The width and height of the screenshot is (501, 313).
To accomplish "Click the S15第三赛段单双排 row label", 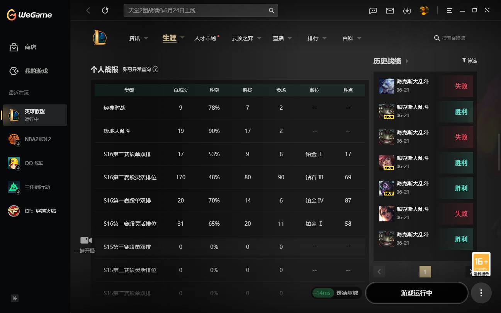I will (x=127, y=247).
